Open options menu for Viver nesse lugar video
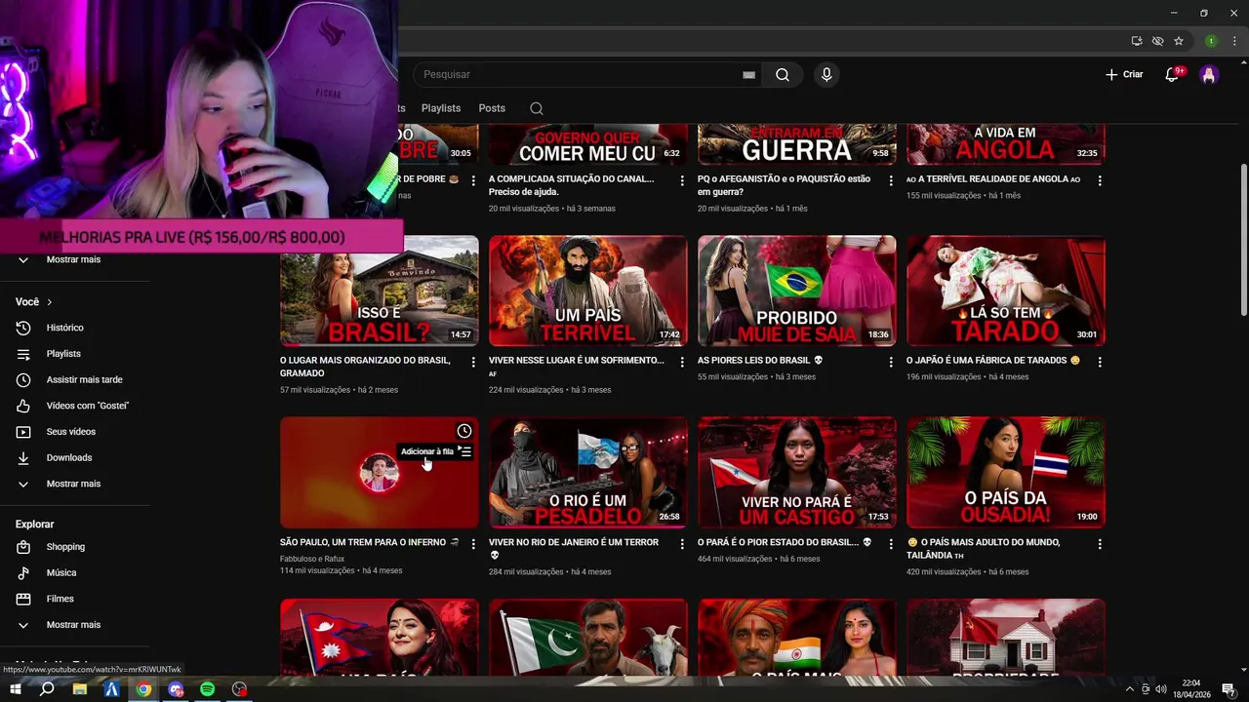This screenshot has width=1249, height=702. tap(682, 362)
